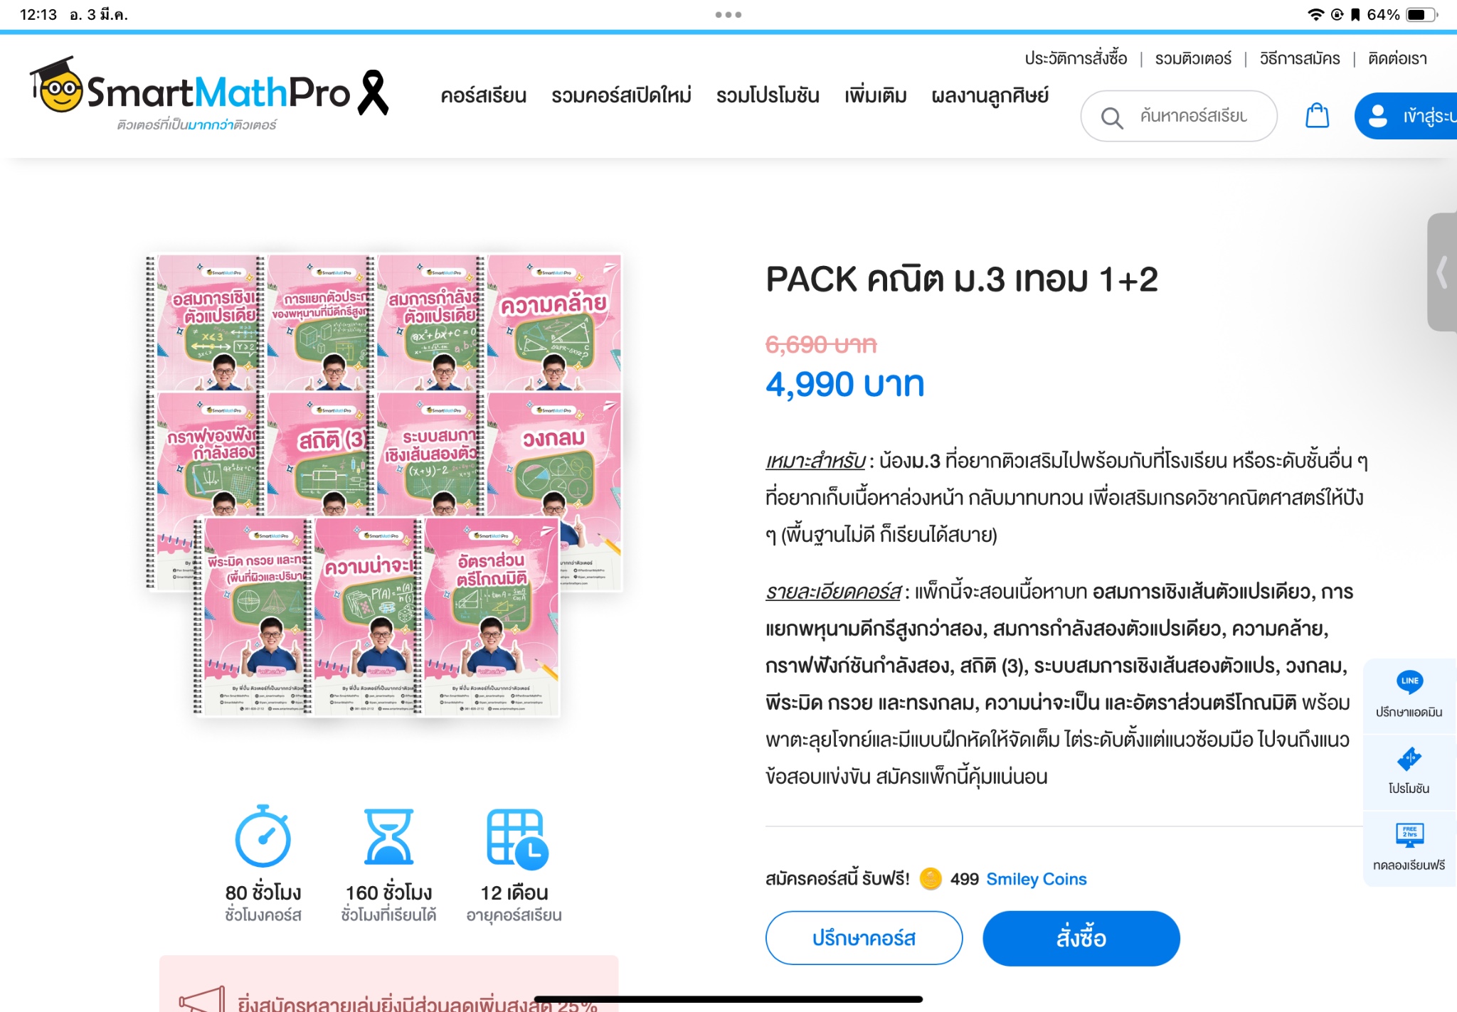This screenshot has width=1457, height=1012.
Task: Click the สั่งซื้อ order button
Action: point(1081,938)
